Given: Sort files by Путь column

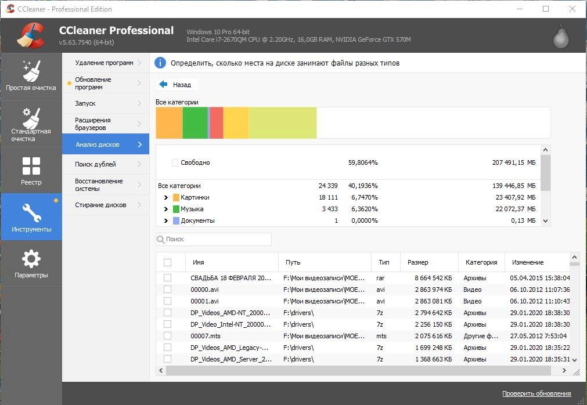Looking at the screenshot, I should click(x=325, y=262).
